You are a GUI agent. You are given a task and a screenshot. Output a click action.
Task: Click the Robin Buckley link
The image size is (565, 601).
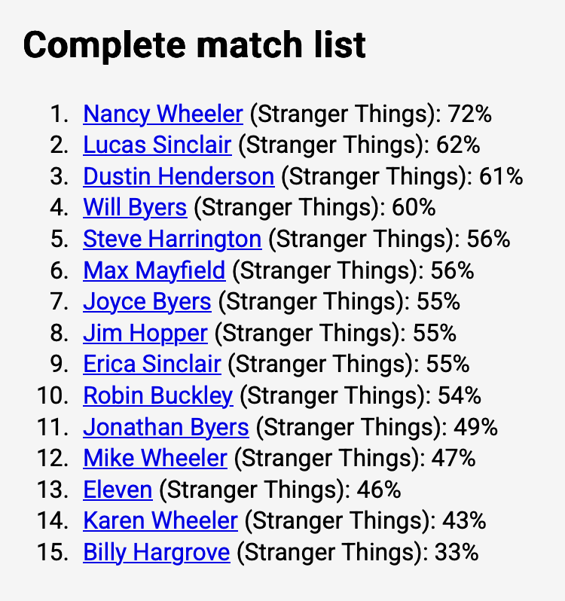pyautogui.click(x=158, y=395)
